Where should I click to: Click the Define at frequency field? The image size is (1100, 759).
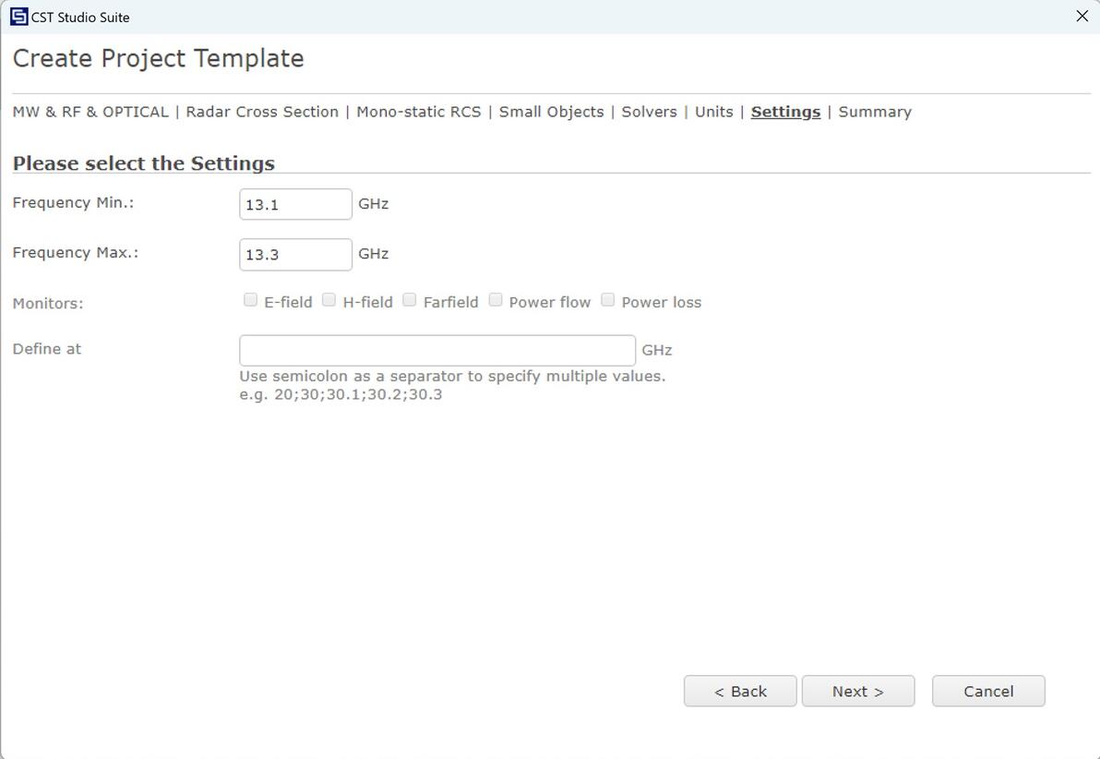(x=437, y=350)
